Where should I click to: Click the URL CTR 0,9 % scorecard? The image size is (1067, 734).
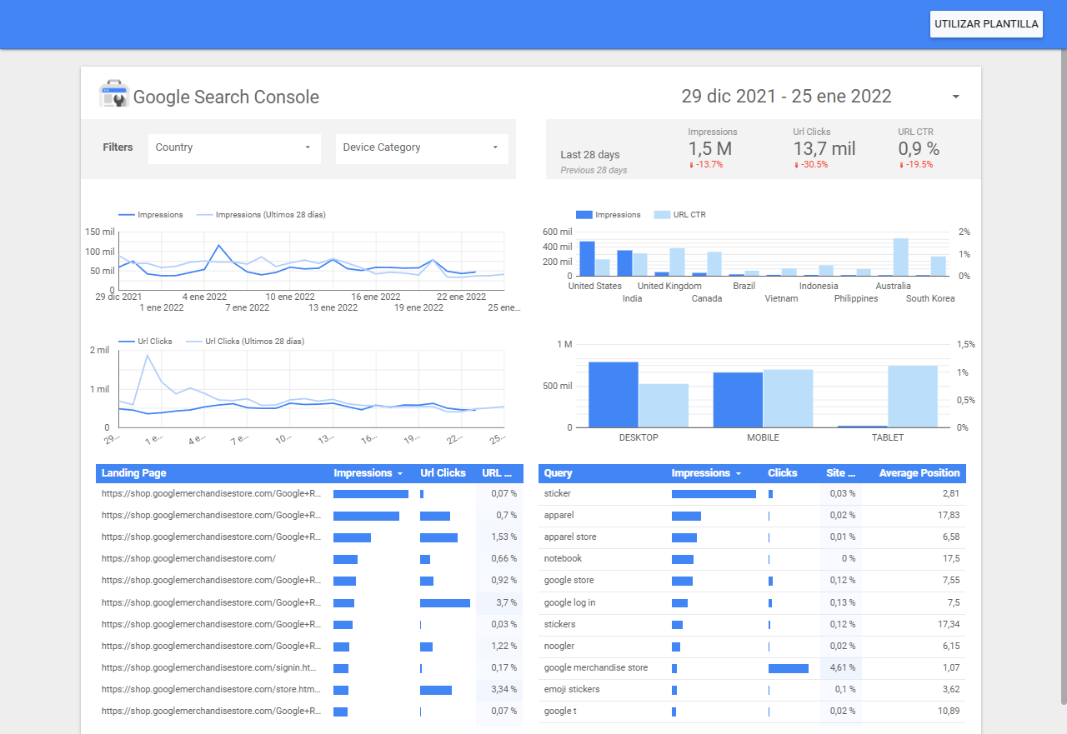tap(918, 148)
